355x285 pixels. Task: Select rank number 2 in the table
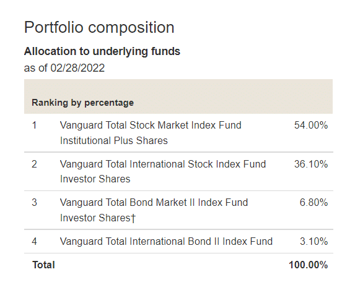click(x=34, y=164)
